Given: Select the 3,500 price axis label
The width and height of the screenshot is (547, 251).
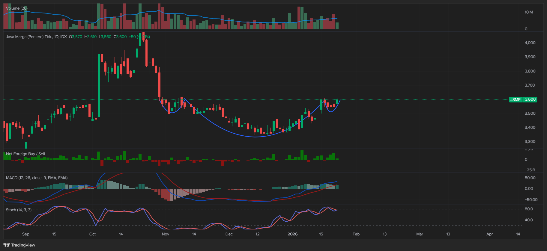Looking at the screenshot, I should pyautogui.click(x=530, y=114).
